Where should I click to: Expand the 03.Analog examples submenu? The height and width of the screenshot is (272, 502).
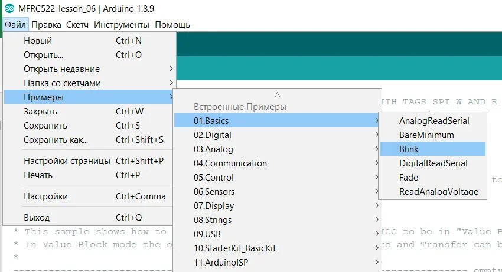pyautogui.click(x=277, y=149)
